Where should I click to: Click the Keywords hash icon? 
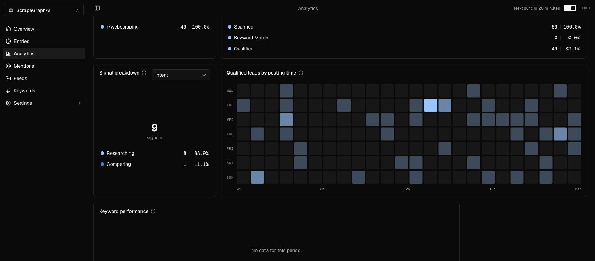pyautogui.click(x=8, y=91)
